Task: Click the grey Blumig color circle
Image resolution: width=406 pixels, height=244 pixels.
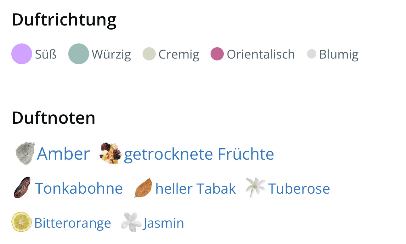Action: pyautogui.click(x=311, y=54)
